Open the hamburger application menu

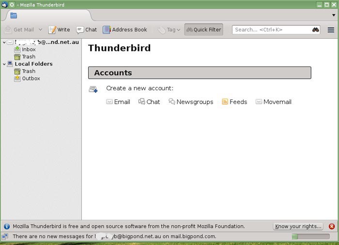(x=331, y=30)
